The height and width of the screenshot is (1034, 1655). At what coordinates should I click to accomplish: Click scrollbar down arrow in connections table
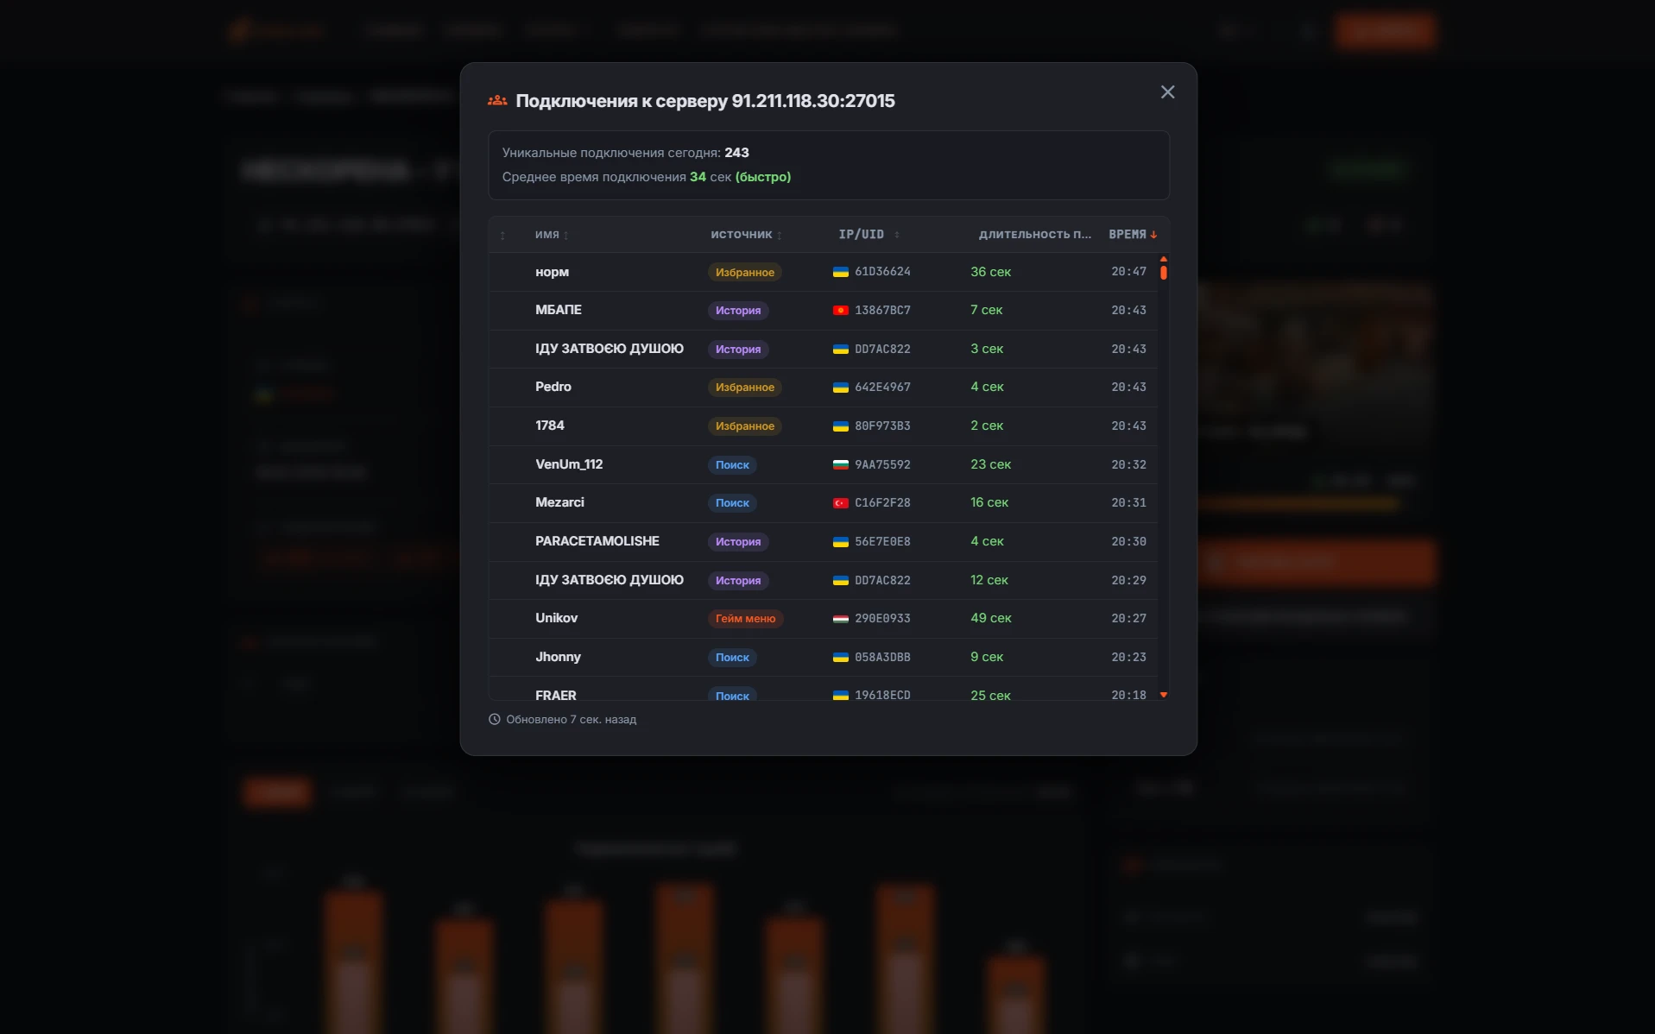click(x=1164, y=695)
